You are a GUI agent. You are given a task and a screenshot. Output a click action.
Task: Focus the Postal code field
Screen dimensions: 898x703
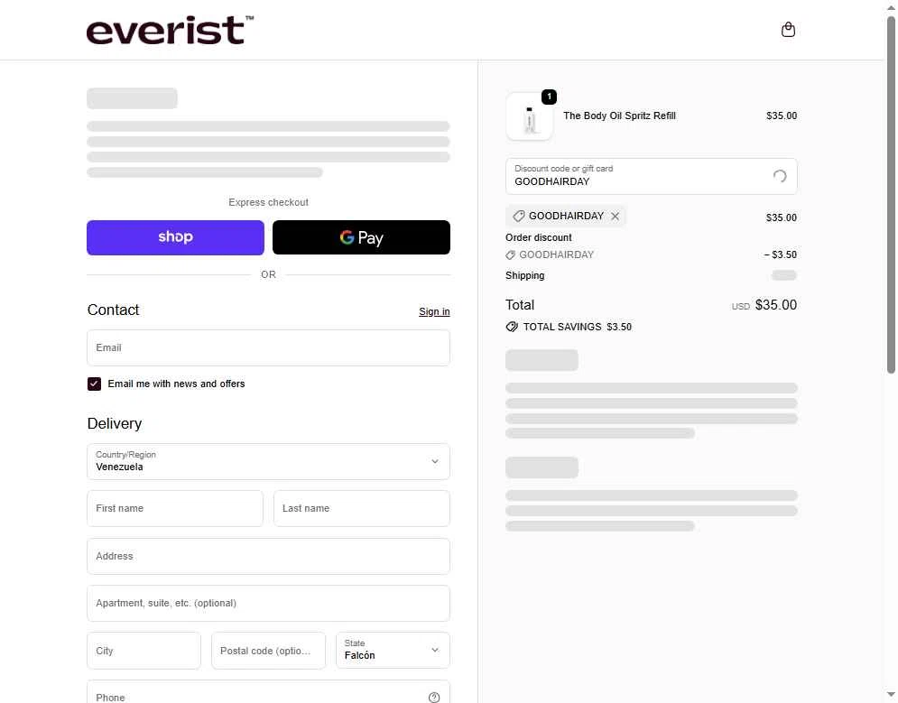(268, 651)
